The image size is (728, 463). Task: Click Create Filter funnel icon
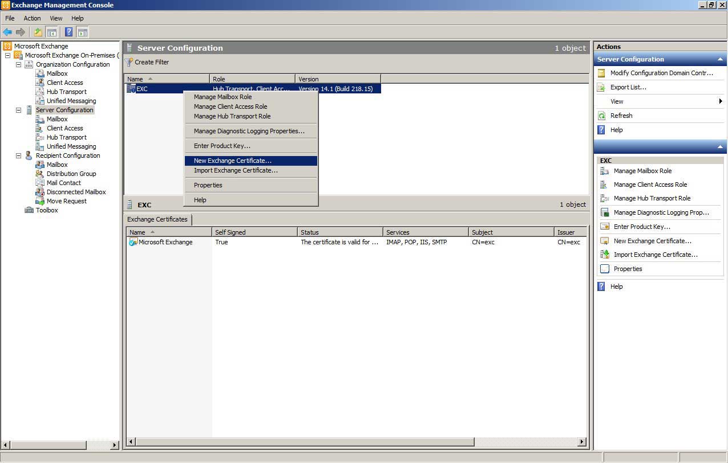pos(129,62)
